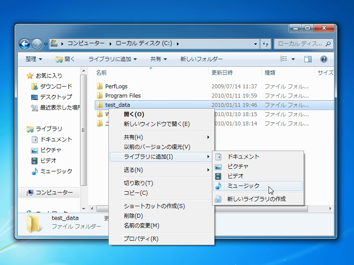
Task: Choose コピー(C) in context menu
Action: click(x=161, y=193)
